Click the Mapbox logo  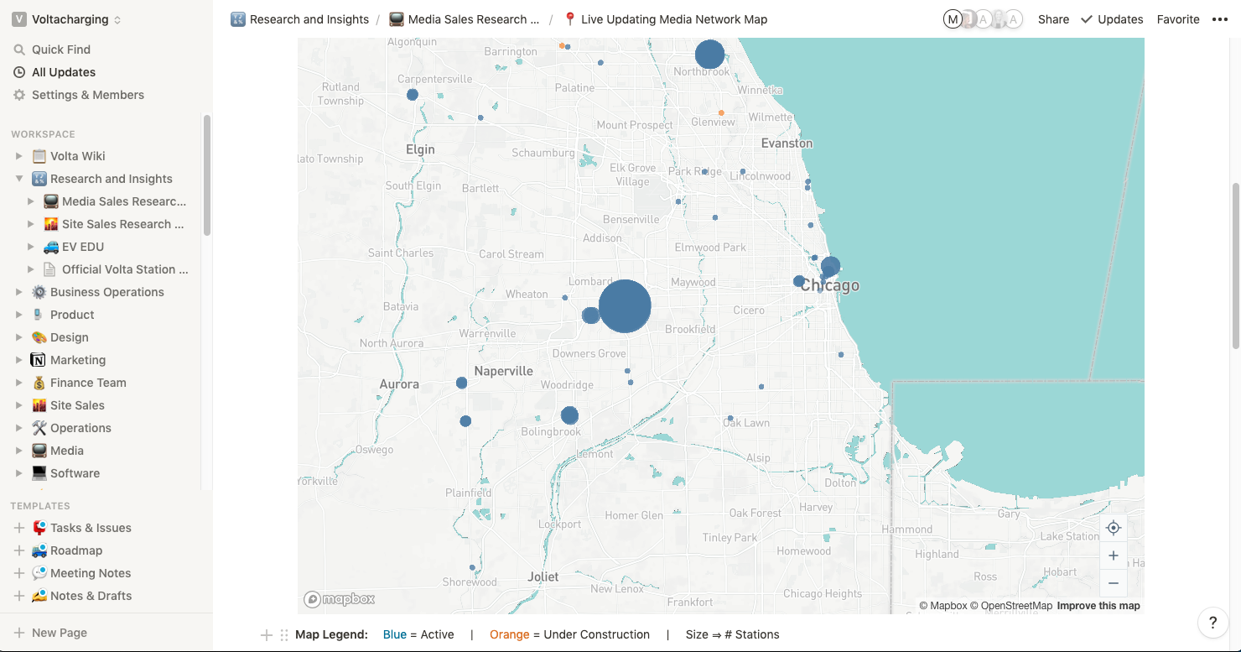pos(340,599)
